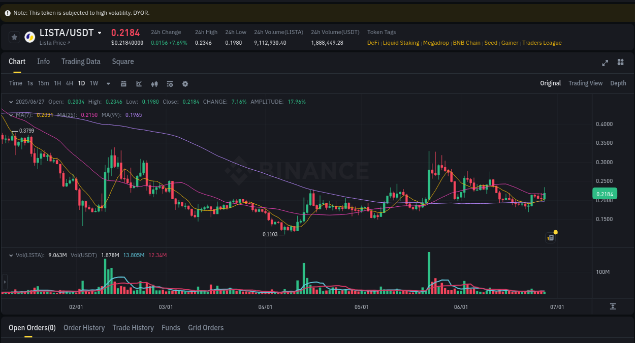Open the BNB Chain token tag
This screenshot has width=635, height=343.
point(466,43)
